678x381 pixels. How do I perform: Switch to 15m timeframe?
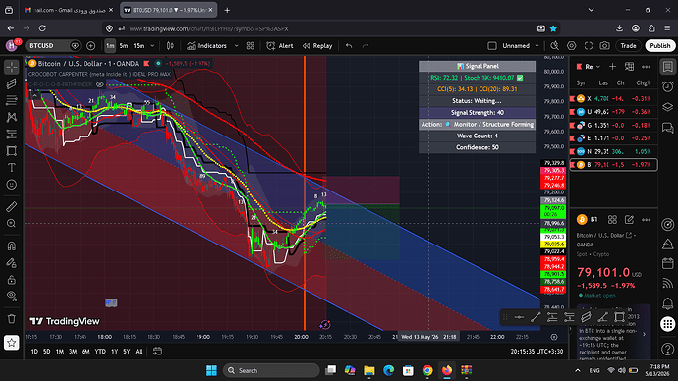coord(139,46)
